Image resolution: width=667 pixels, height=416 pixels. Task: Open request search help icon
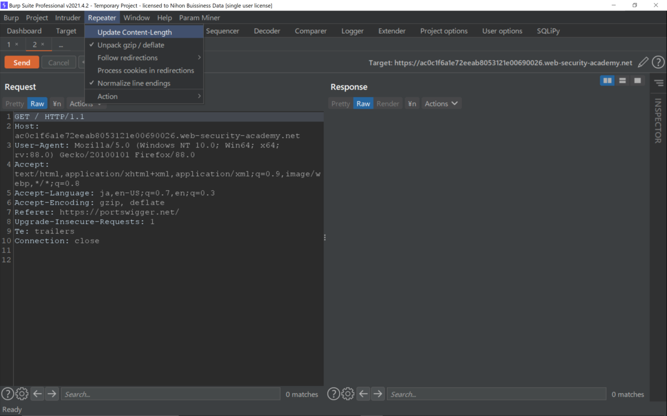coord(7,394)
